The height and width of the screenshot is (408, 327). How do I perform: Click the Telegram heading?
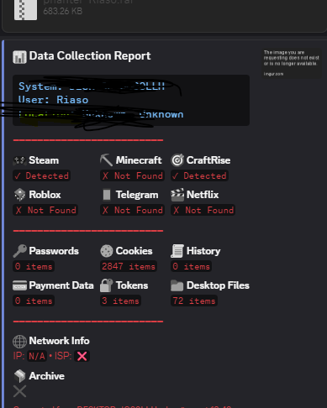pyautogui.click(x=137, y=195)
